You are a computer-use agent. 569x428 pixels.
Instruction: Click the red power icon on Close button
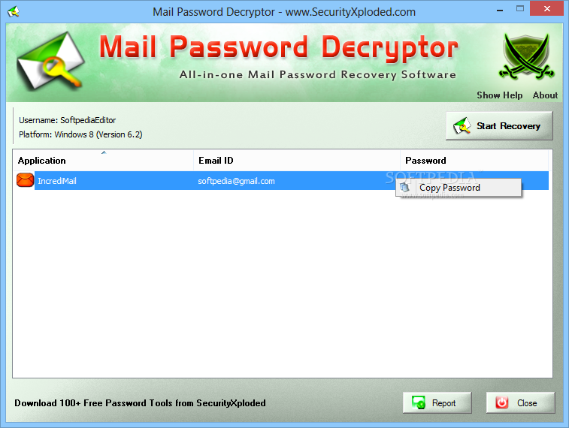click(x=502, y=402)
